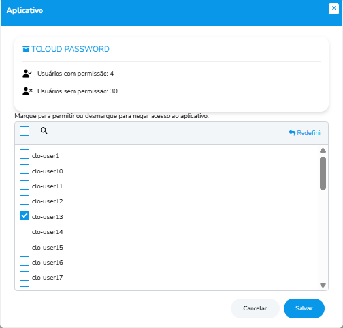Select the clo-user14 checkbox
Screen dimensions: 343x328
[24, 230]
